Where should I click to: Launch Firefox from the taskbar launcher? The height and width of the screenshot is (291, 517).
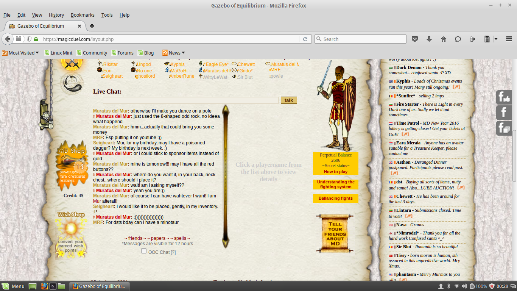pyautogui.click(x=44, y=286)
